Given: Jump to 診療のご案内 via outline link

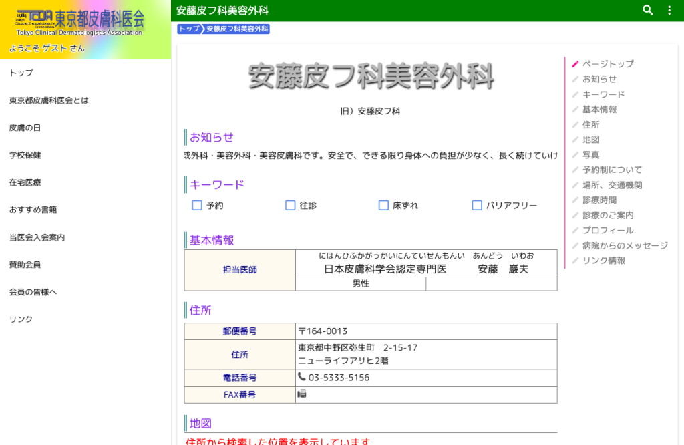Looking at the screenshot, I should click(x=608, y=216).
